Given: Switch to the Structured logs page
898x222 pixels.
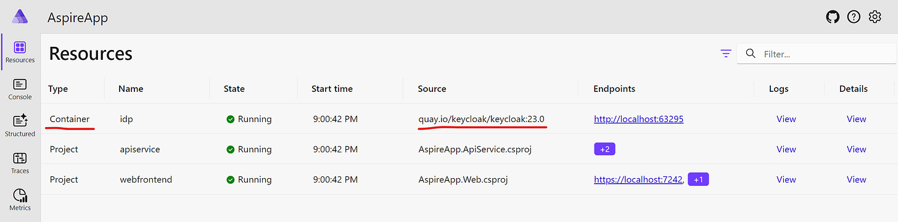Looking at the screenshot, I should pyautogui.click(x=20, y=125).
